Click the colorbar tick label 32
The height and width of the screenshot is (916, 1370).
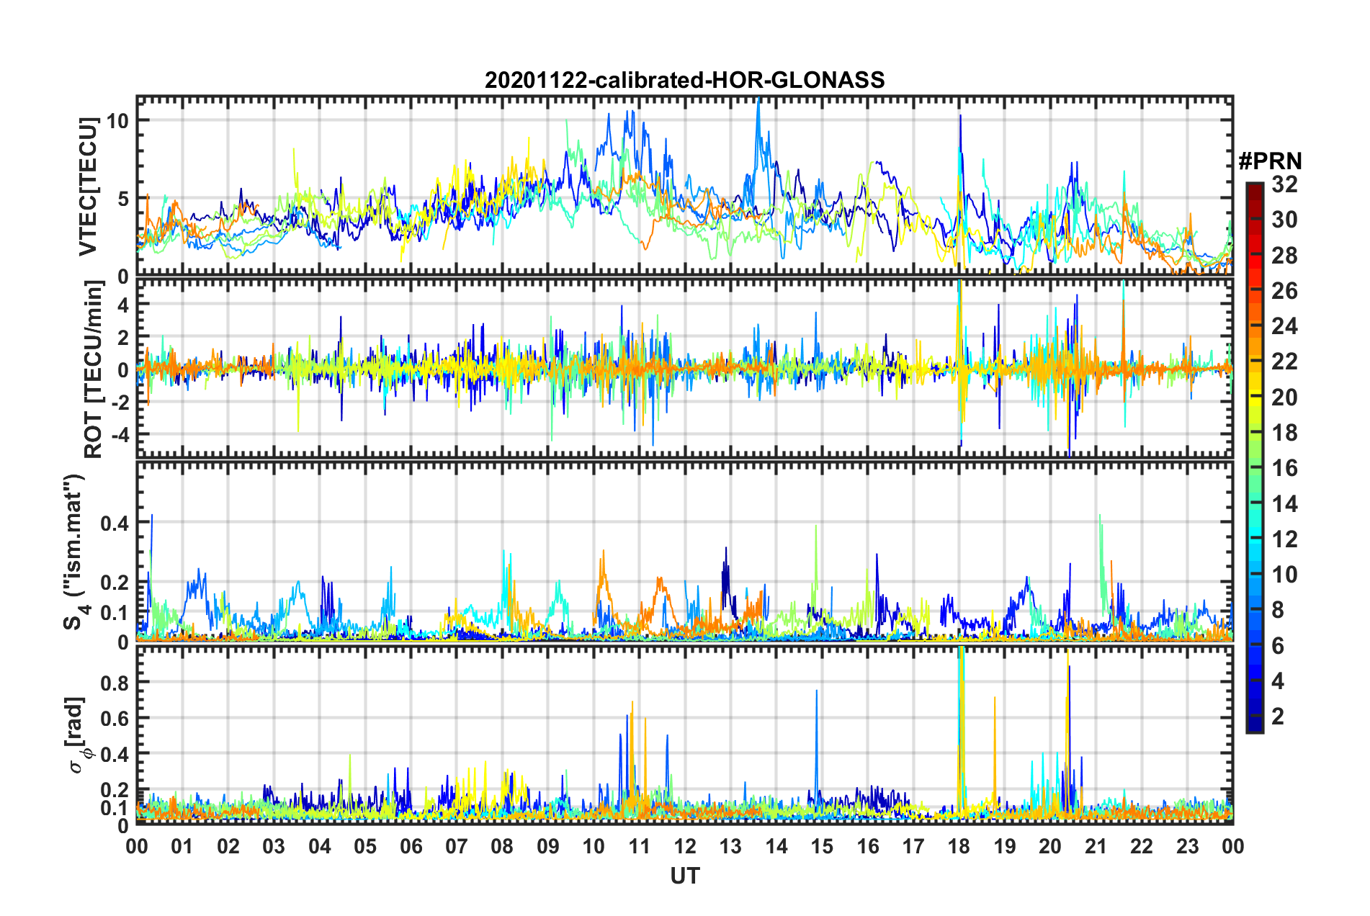click(1284, 184)
